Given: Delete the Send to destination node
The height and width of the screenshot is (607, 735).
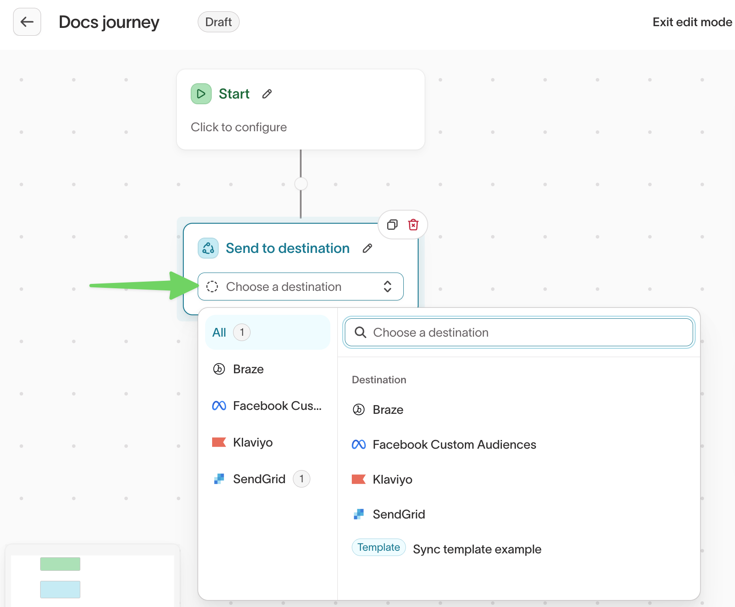Looking at the screenshot, I should pos(413,225).
